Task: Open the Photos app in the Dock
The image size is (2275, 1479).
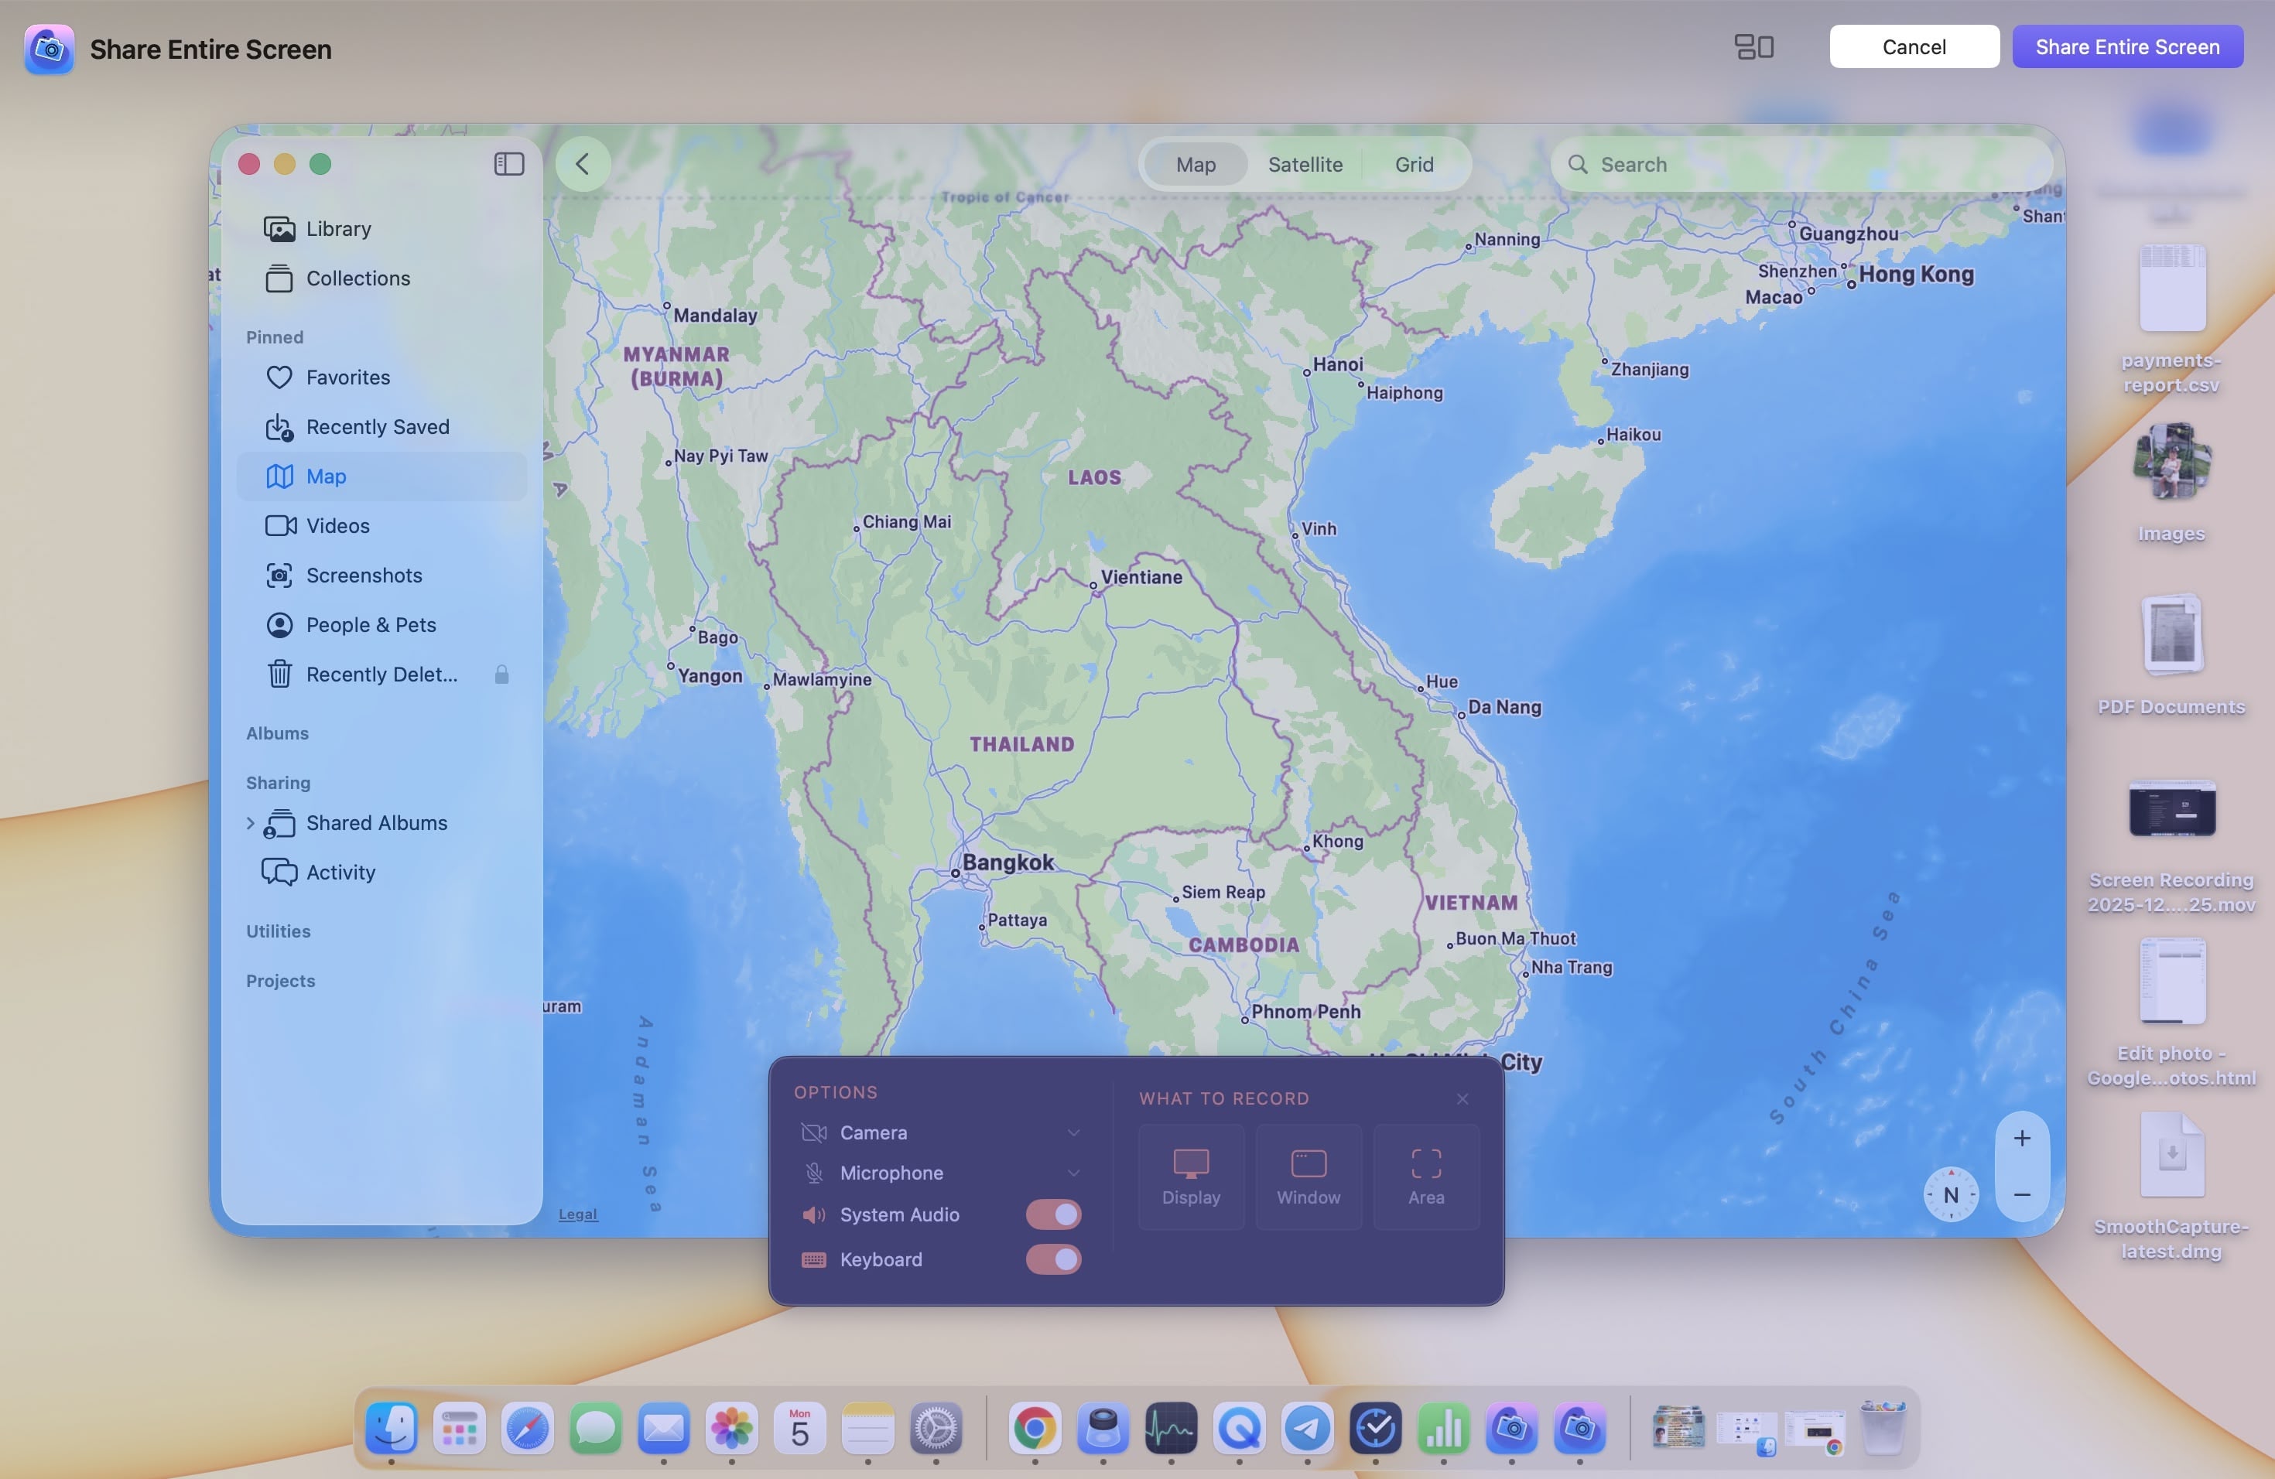Action: coord(731,1429)
